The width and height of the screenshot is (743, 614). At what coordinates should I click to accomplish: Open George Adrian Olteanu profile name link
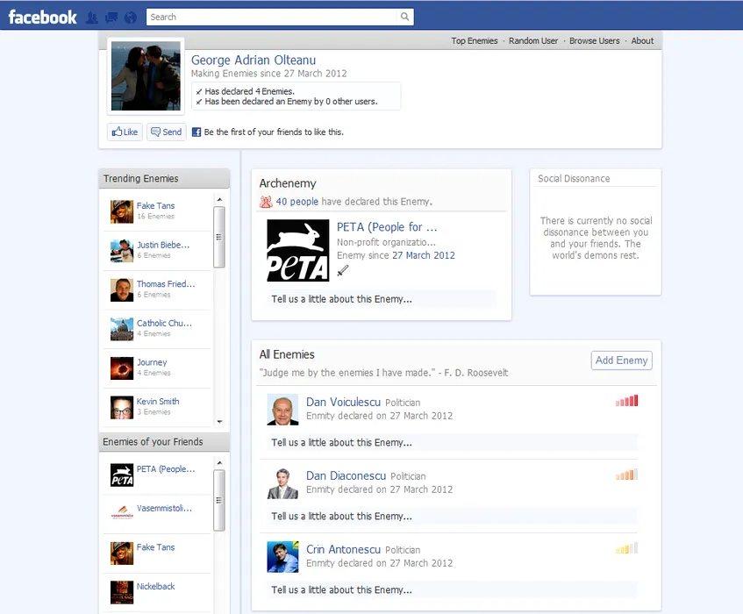click(x=254, y=61)
